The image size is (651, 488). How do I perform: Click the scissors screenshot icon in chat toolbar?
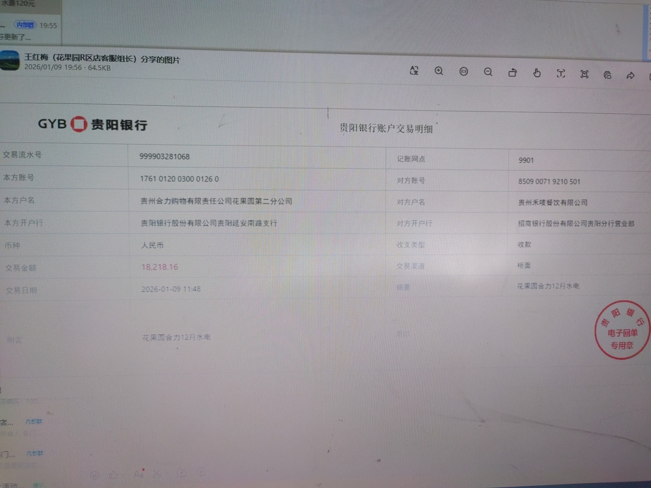pos(157,473)
